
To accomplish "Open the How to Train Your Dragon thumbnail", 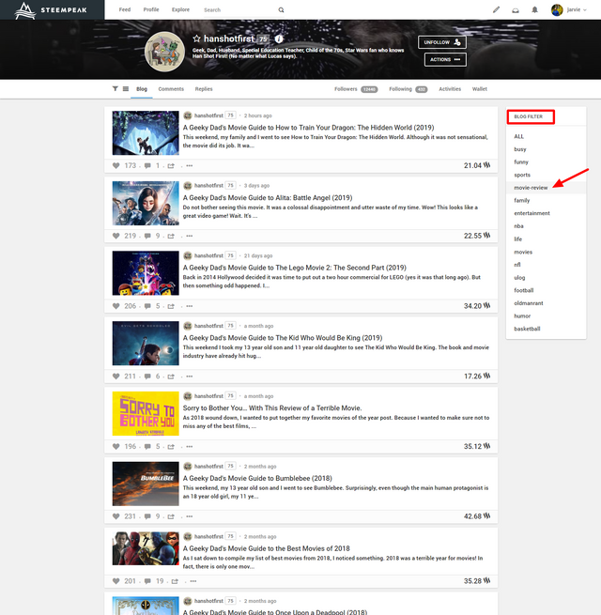I will coord(146,132).
